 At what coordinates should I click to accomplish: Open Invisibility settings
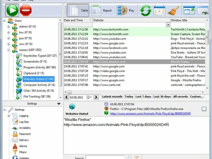(25, 128)
